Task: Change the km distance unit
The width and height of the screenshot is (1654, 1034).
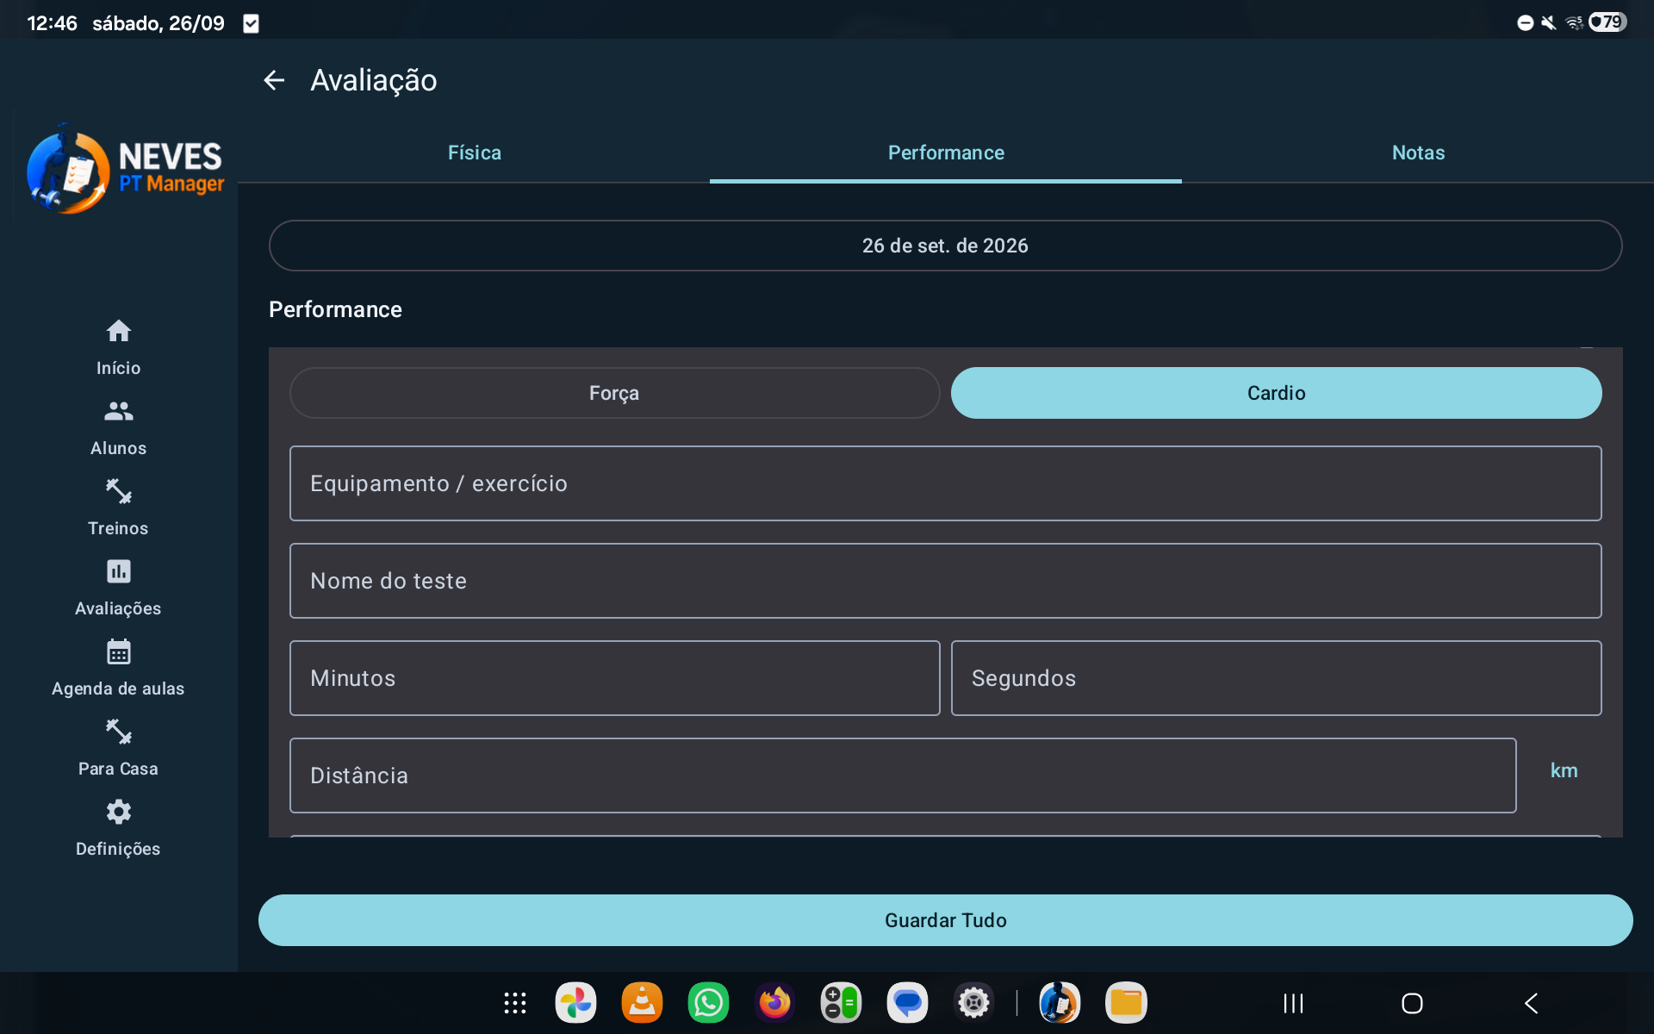Action: (1564, 771)
